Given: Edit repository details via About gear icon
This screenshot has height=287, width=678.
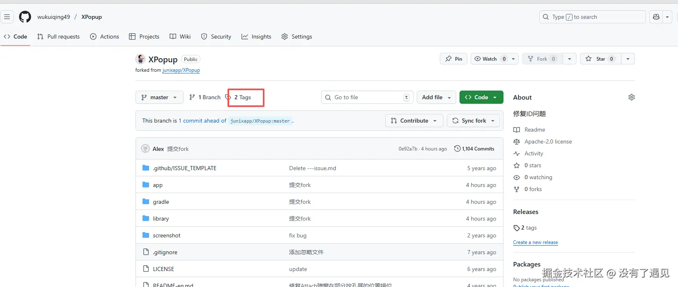Looking at the screenshot, I should (632, 97).
